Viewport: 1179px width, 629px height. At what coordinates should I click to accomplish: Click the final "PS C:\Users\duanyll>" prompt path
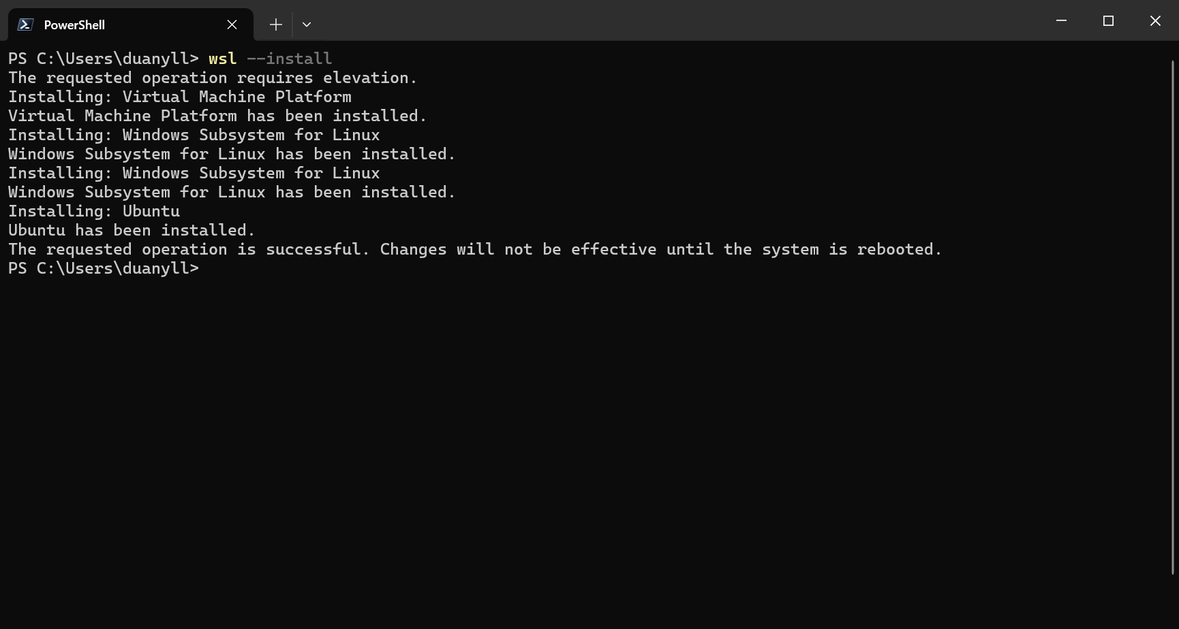click(102, 268)
